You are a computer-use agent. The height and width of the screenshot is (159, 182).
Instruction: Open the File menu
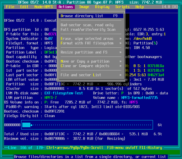[x=10, y=7]
